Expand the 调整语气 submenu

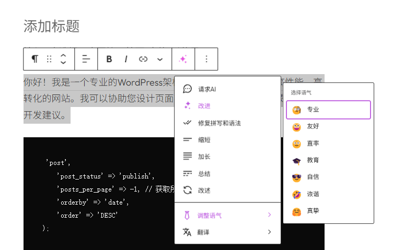pos(227,215)
